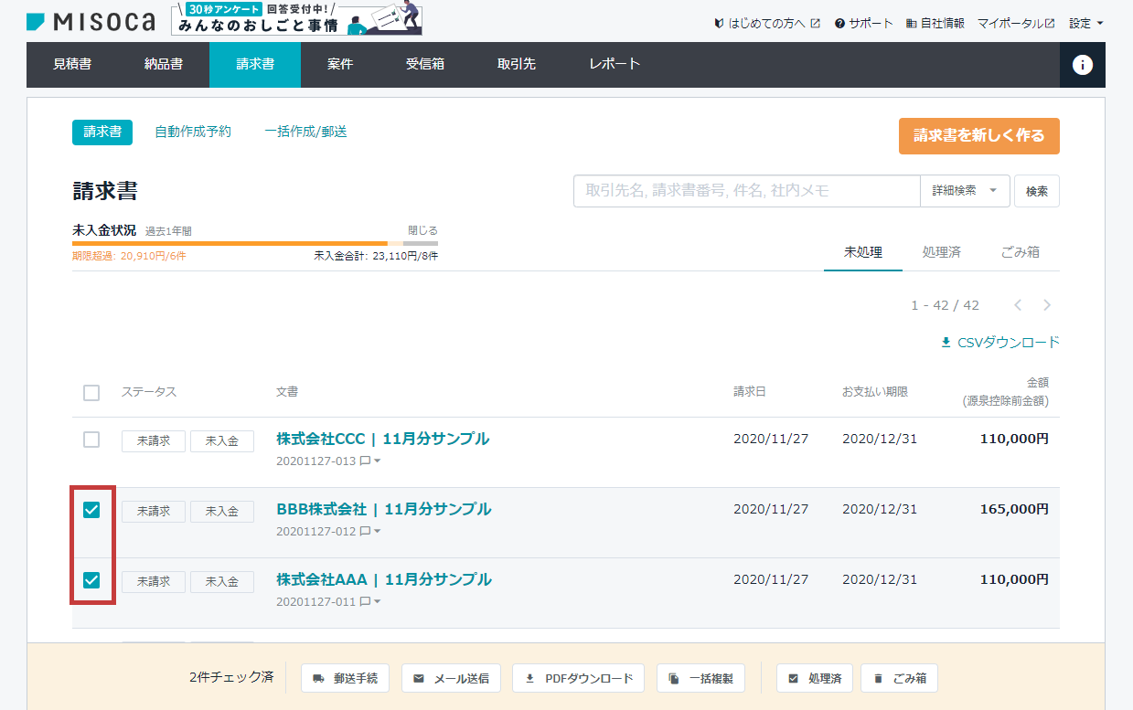The image size is (1133, 710).
Task: Open the 取引先 menu
Action: [x=517, y=65]
